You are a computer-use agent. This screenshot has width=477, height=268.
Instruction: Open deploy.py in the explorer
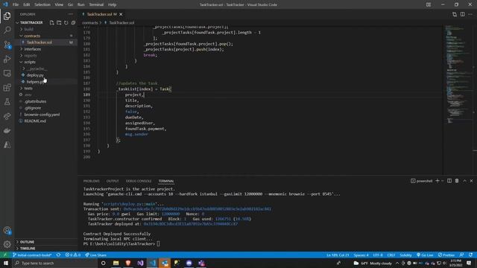35,75
